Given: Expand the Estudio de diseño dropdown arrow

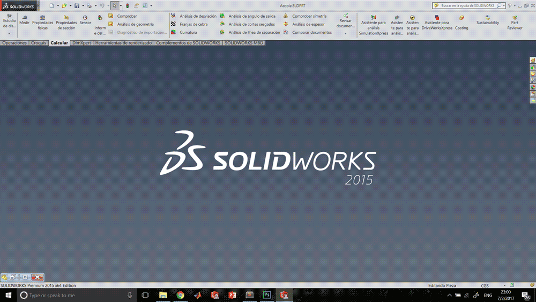Looking at the screenshot, I should pyautogui.click(x=9, y=33).
